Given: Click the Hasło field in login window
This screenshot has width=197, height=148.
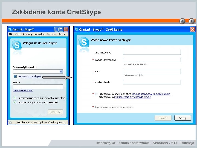Looking at the screenshot, I should pos(38,87).
